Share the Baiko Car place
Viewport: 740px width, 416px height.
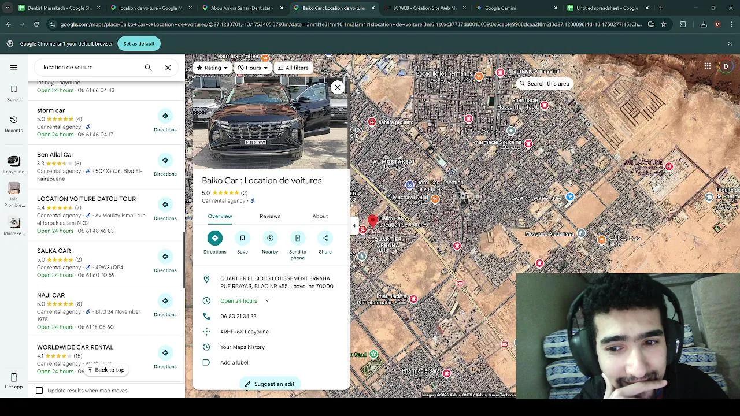[325, 243]
